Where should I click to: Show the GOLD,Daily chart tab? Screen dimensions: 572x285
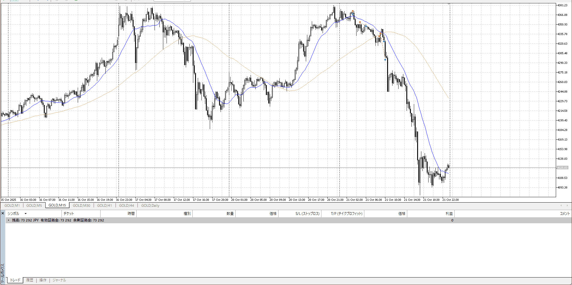point(150,206)
